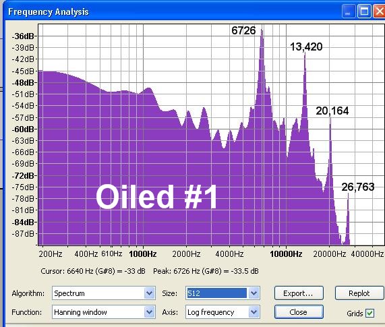The width and height of the screenshot is (385, 327).
Task: Select the 512 size field
Action: pyautogui.click(x=217, y=293)
